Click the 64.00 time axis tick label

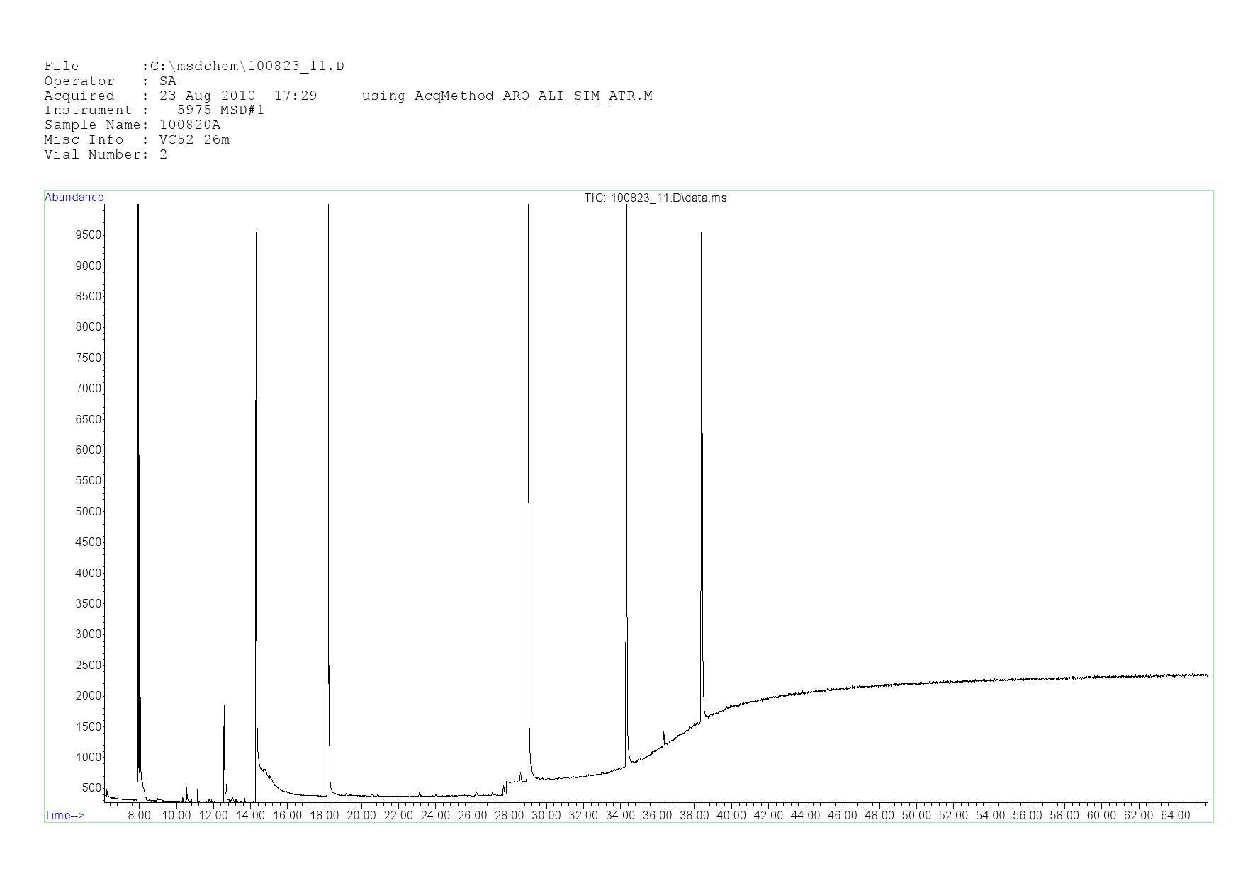point(1175,815)
